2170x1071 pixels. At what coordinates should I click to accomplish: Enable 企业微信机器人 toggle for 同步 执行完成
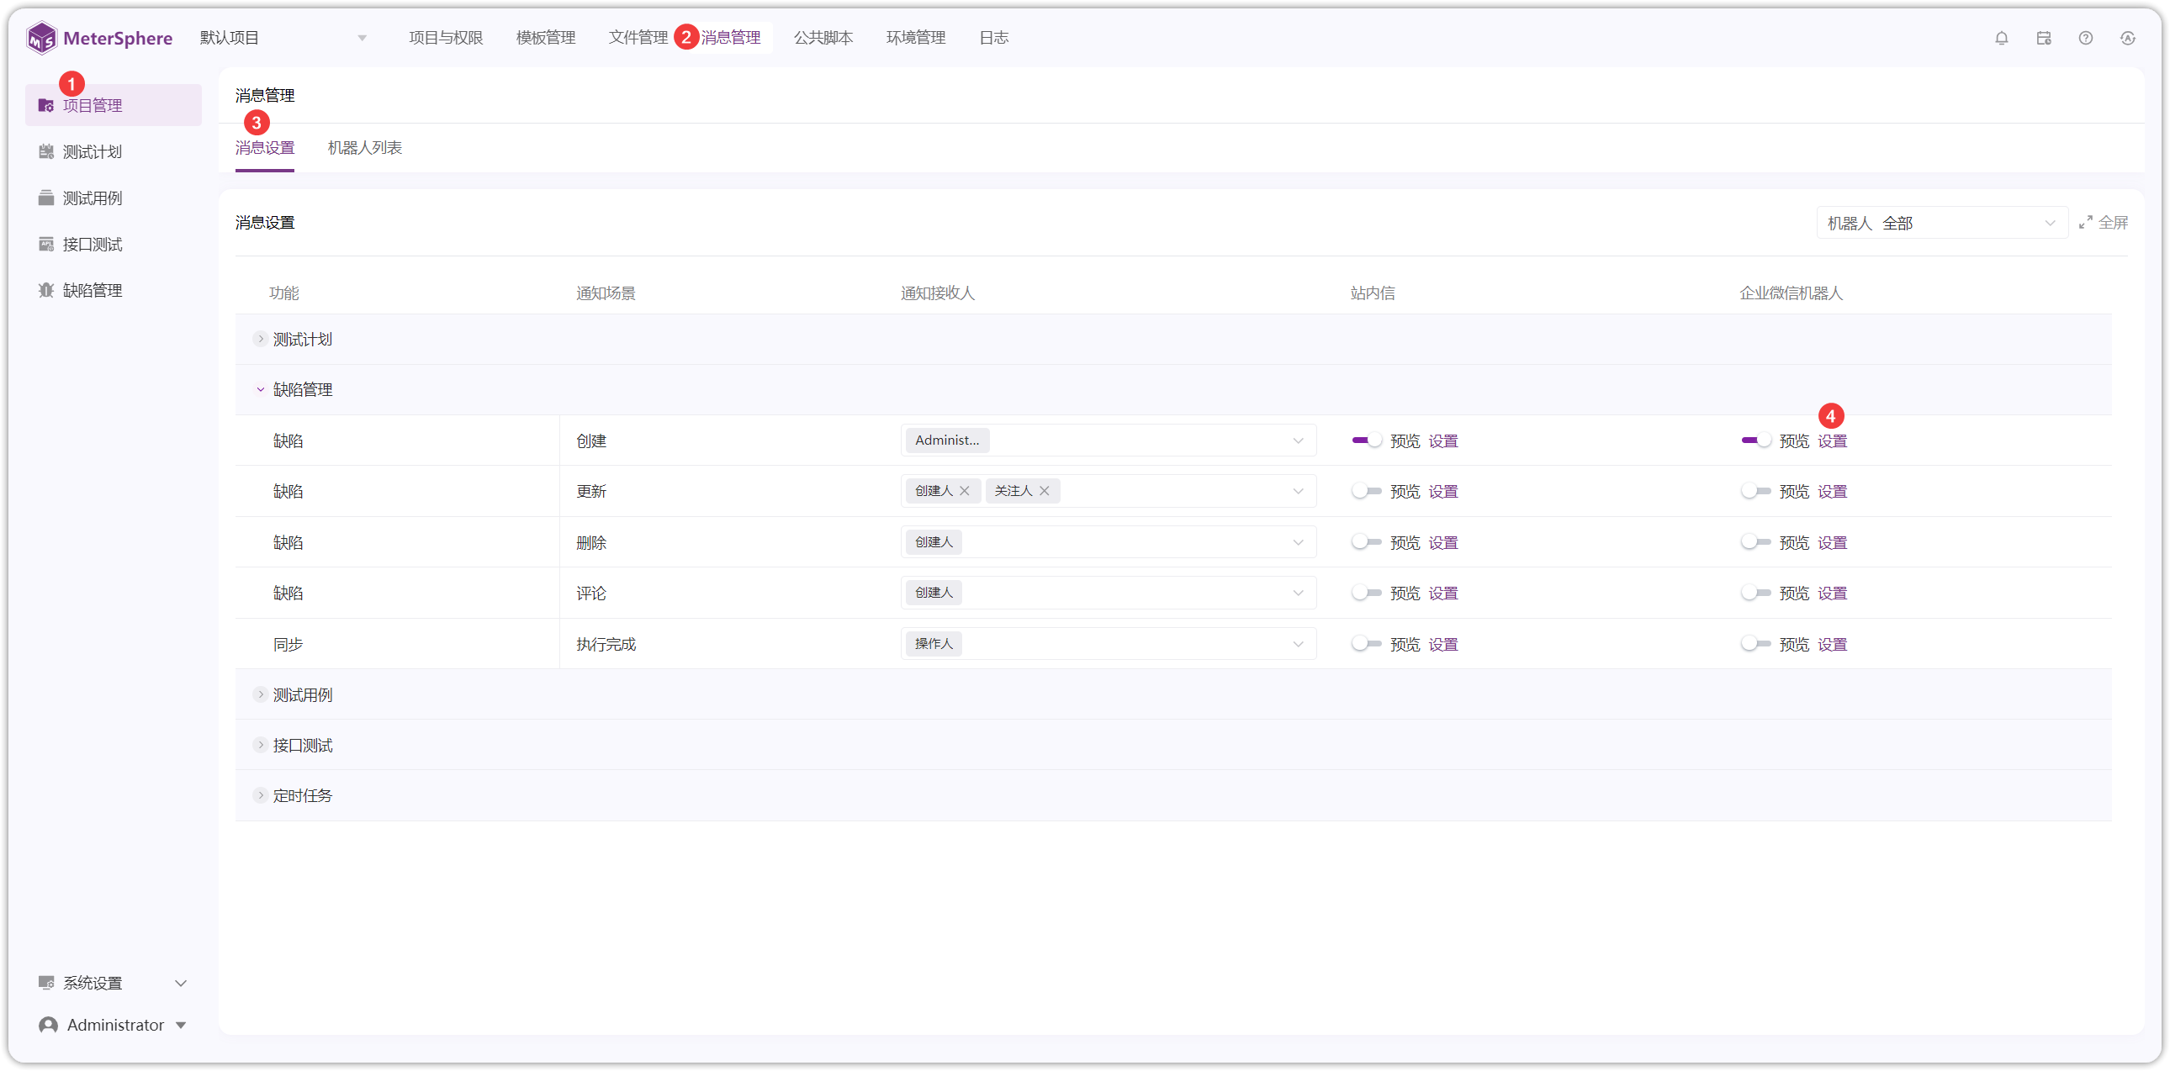[x=1755, y=644]
